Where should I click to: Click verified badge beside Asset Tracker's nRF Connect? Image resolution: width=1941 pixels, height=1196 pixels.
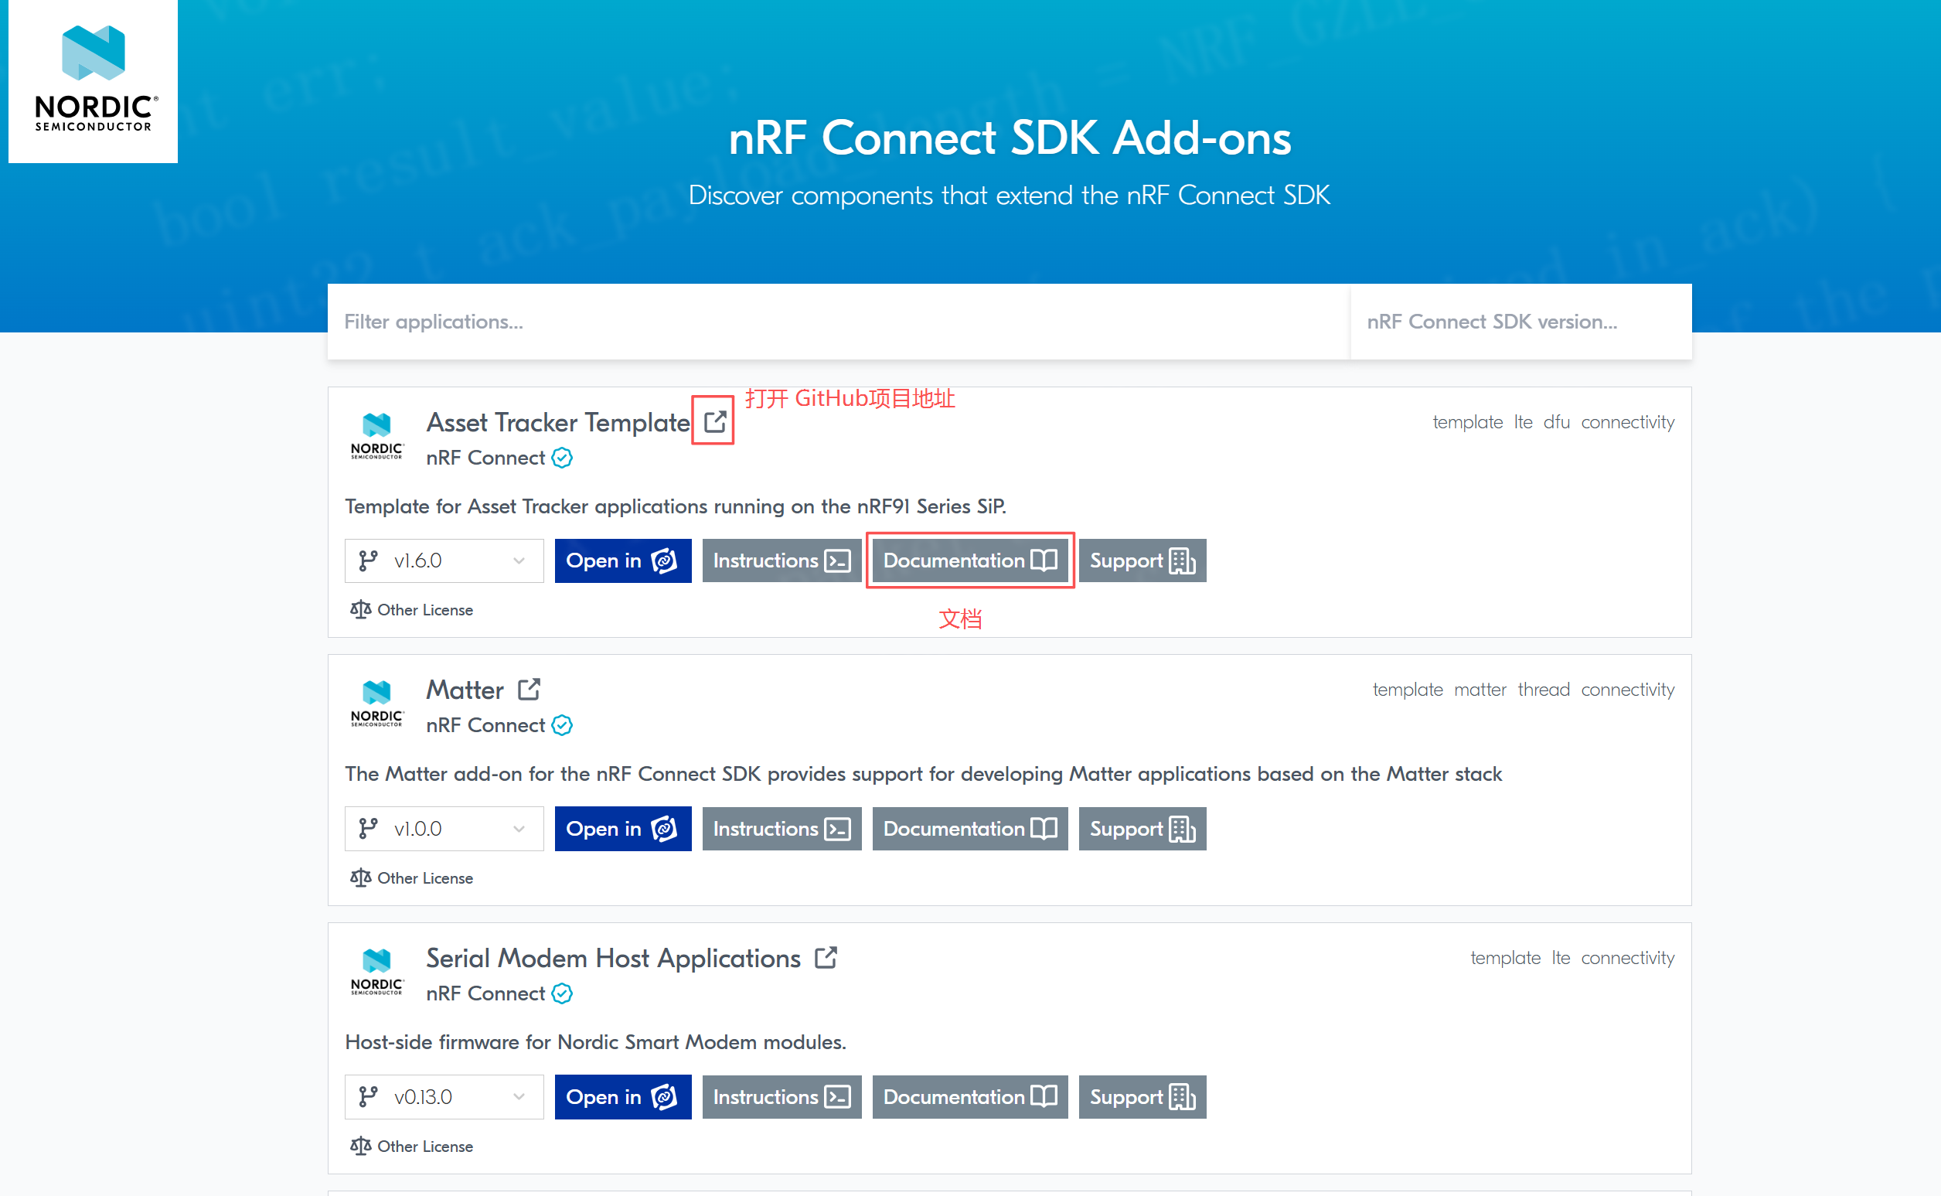point(562,458)
